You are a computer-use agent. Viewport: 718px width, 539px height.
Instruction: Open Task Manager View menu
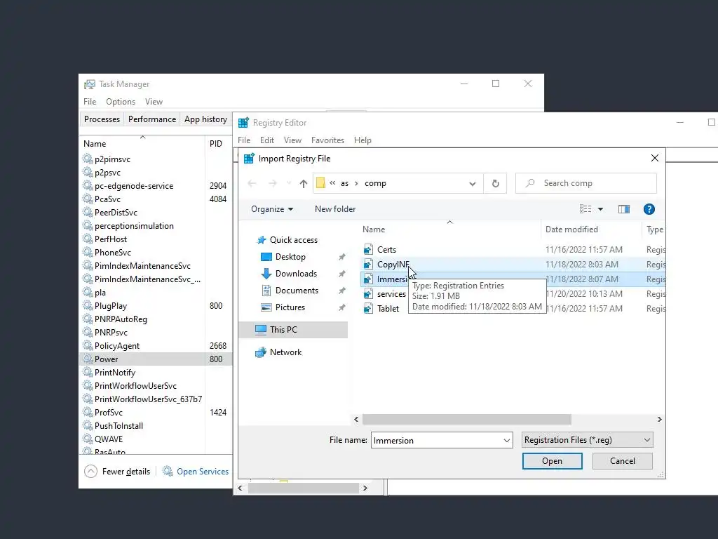pyautogui.click(x=154, y=102)
